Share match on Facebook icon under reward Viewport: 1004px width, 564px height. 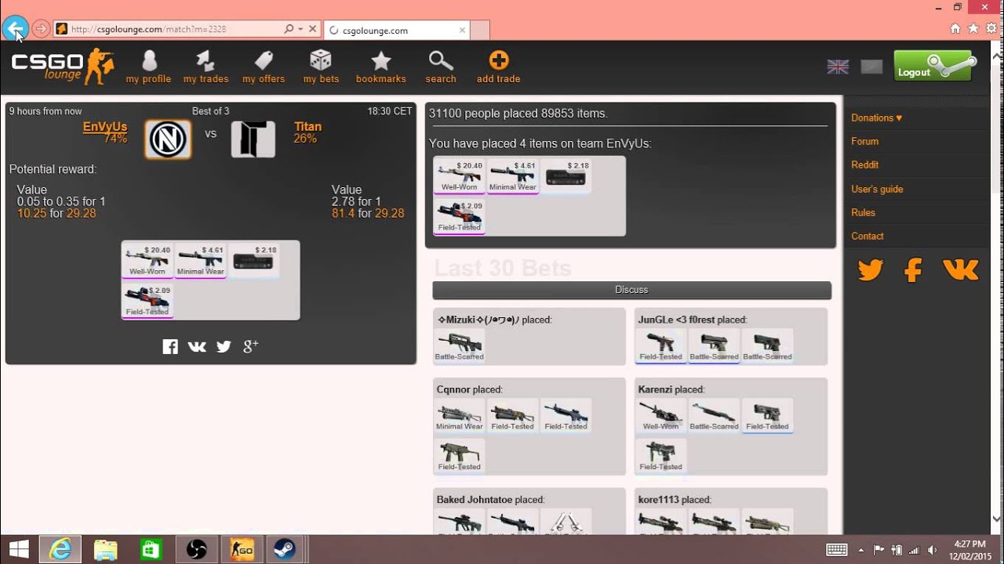click(170, 346)
